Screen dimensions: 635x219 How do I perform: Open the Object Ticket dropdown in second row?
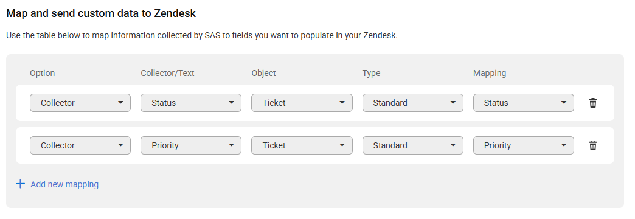pyautogui.click(x=302, y=145)
